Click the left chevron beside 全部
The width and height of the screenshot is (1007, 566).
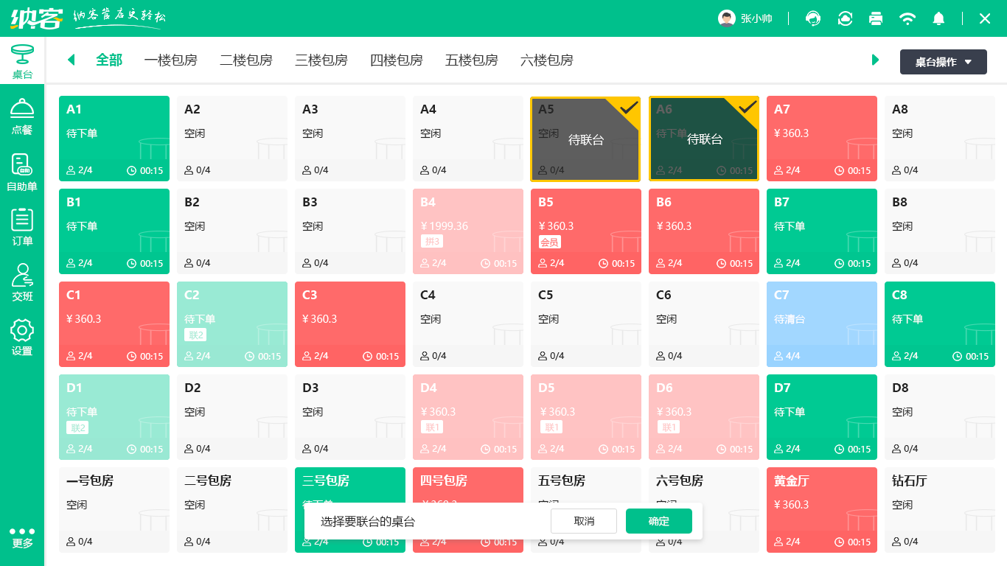click(x=71, y=60)
